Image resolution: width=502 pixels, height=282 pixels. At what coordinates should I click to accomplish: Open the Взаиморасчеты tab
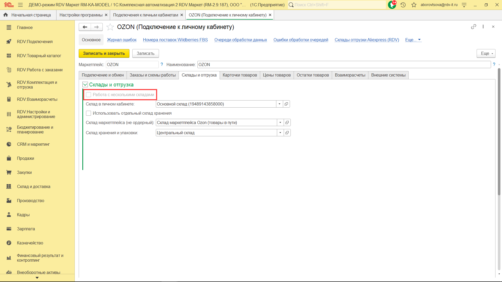coord(350,75)
